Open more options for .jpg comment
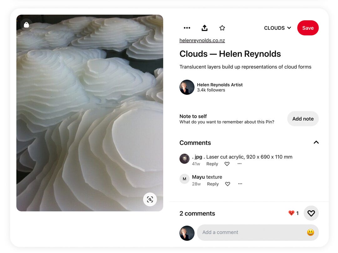 point(239,164)
